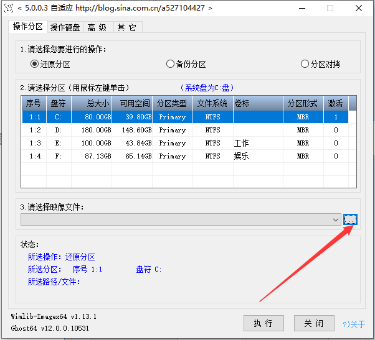Switch to the 操作硬盘 tab
Viewport: 375px width, 340px height.
pos(65,27)
